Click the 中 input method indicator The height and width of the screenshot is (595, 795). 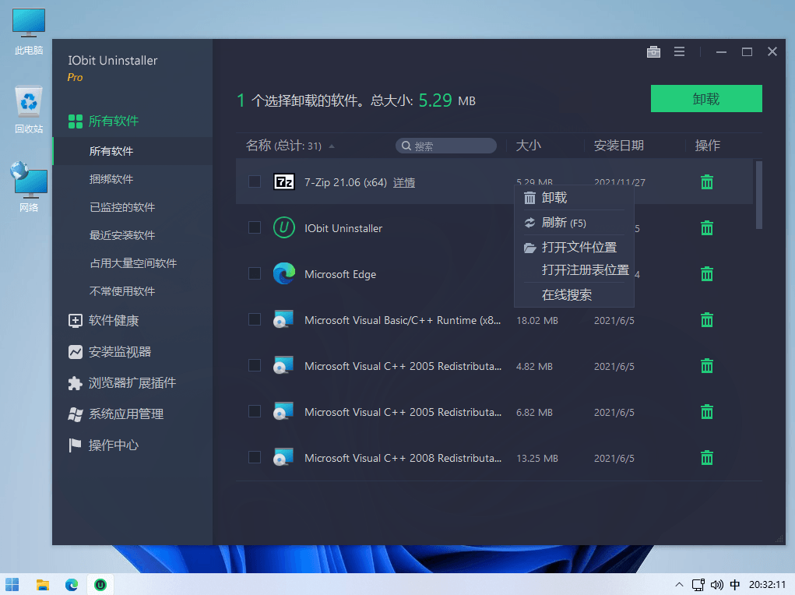click(735, 585)
